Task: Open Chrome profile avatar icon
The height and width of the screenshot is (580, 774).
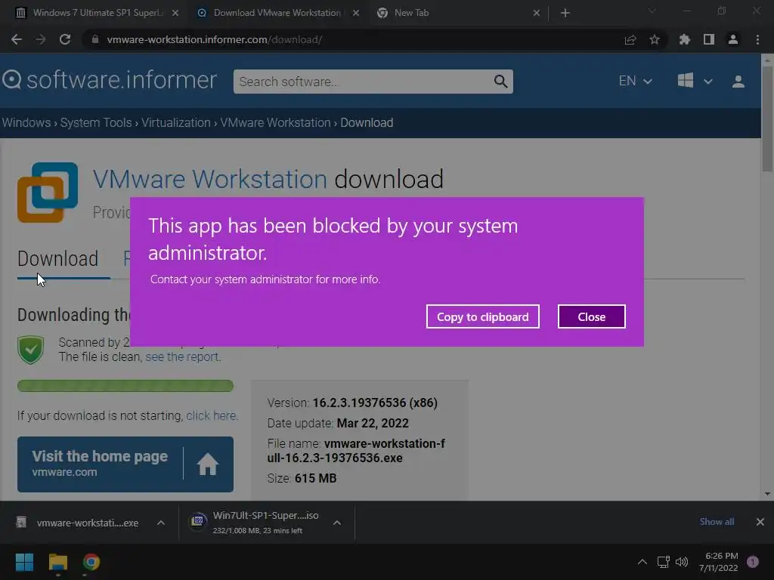Action: point(733,39)
